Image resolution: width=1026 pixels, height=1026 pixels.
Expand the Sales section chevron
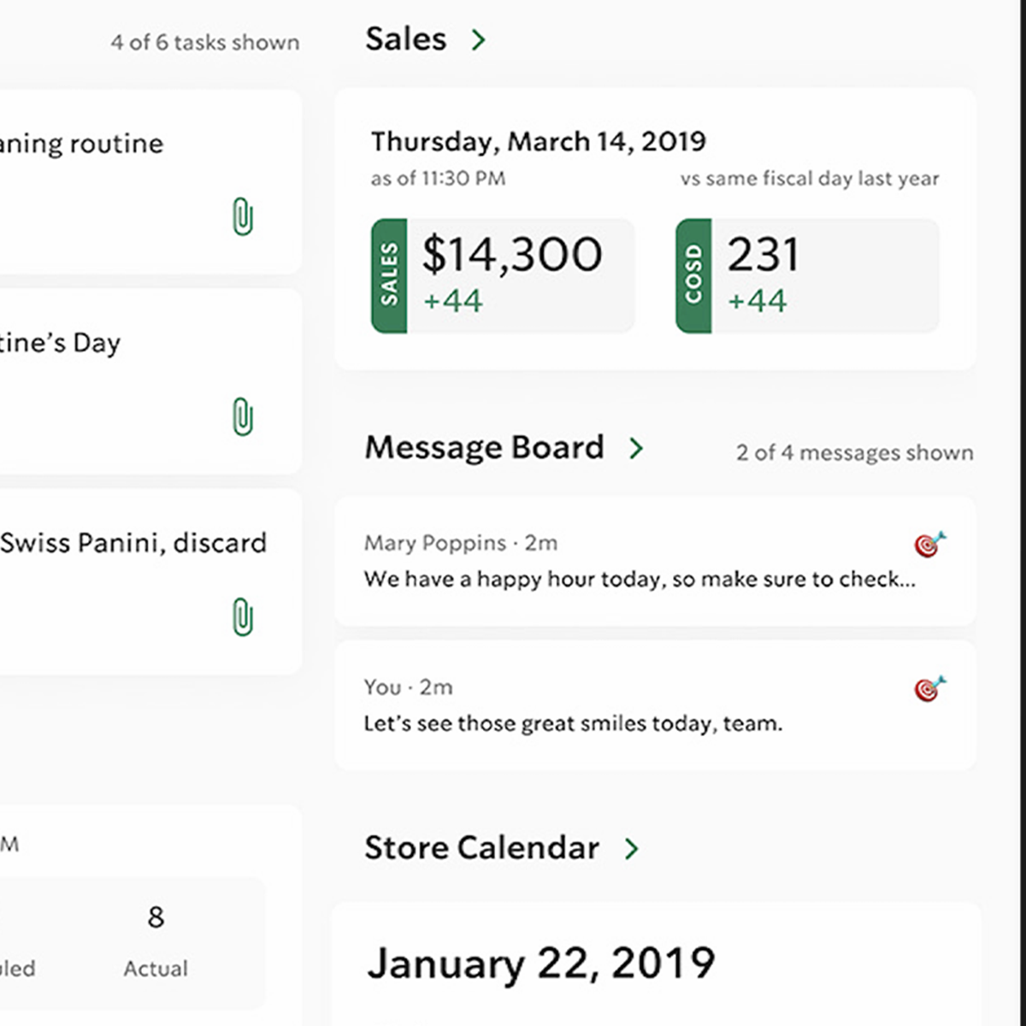[x=479, y=39]
